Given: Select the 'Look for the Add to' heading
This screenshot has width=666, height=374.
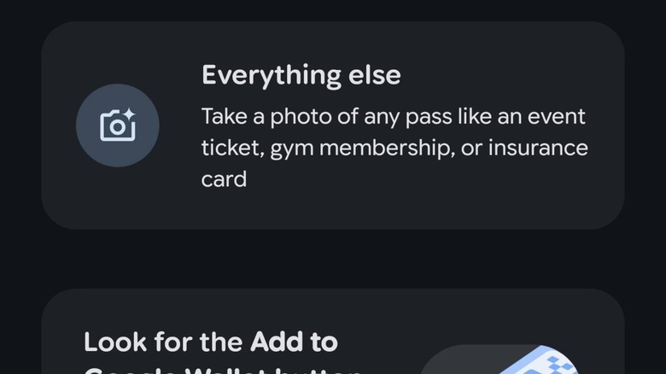Looking at the screenshot, I should (x=211, y=342).
